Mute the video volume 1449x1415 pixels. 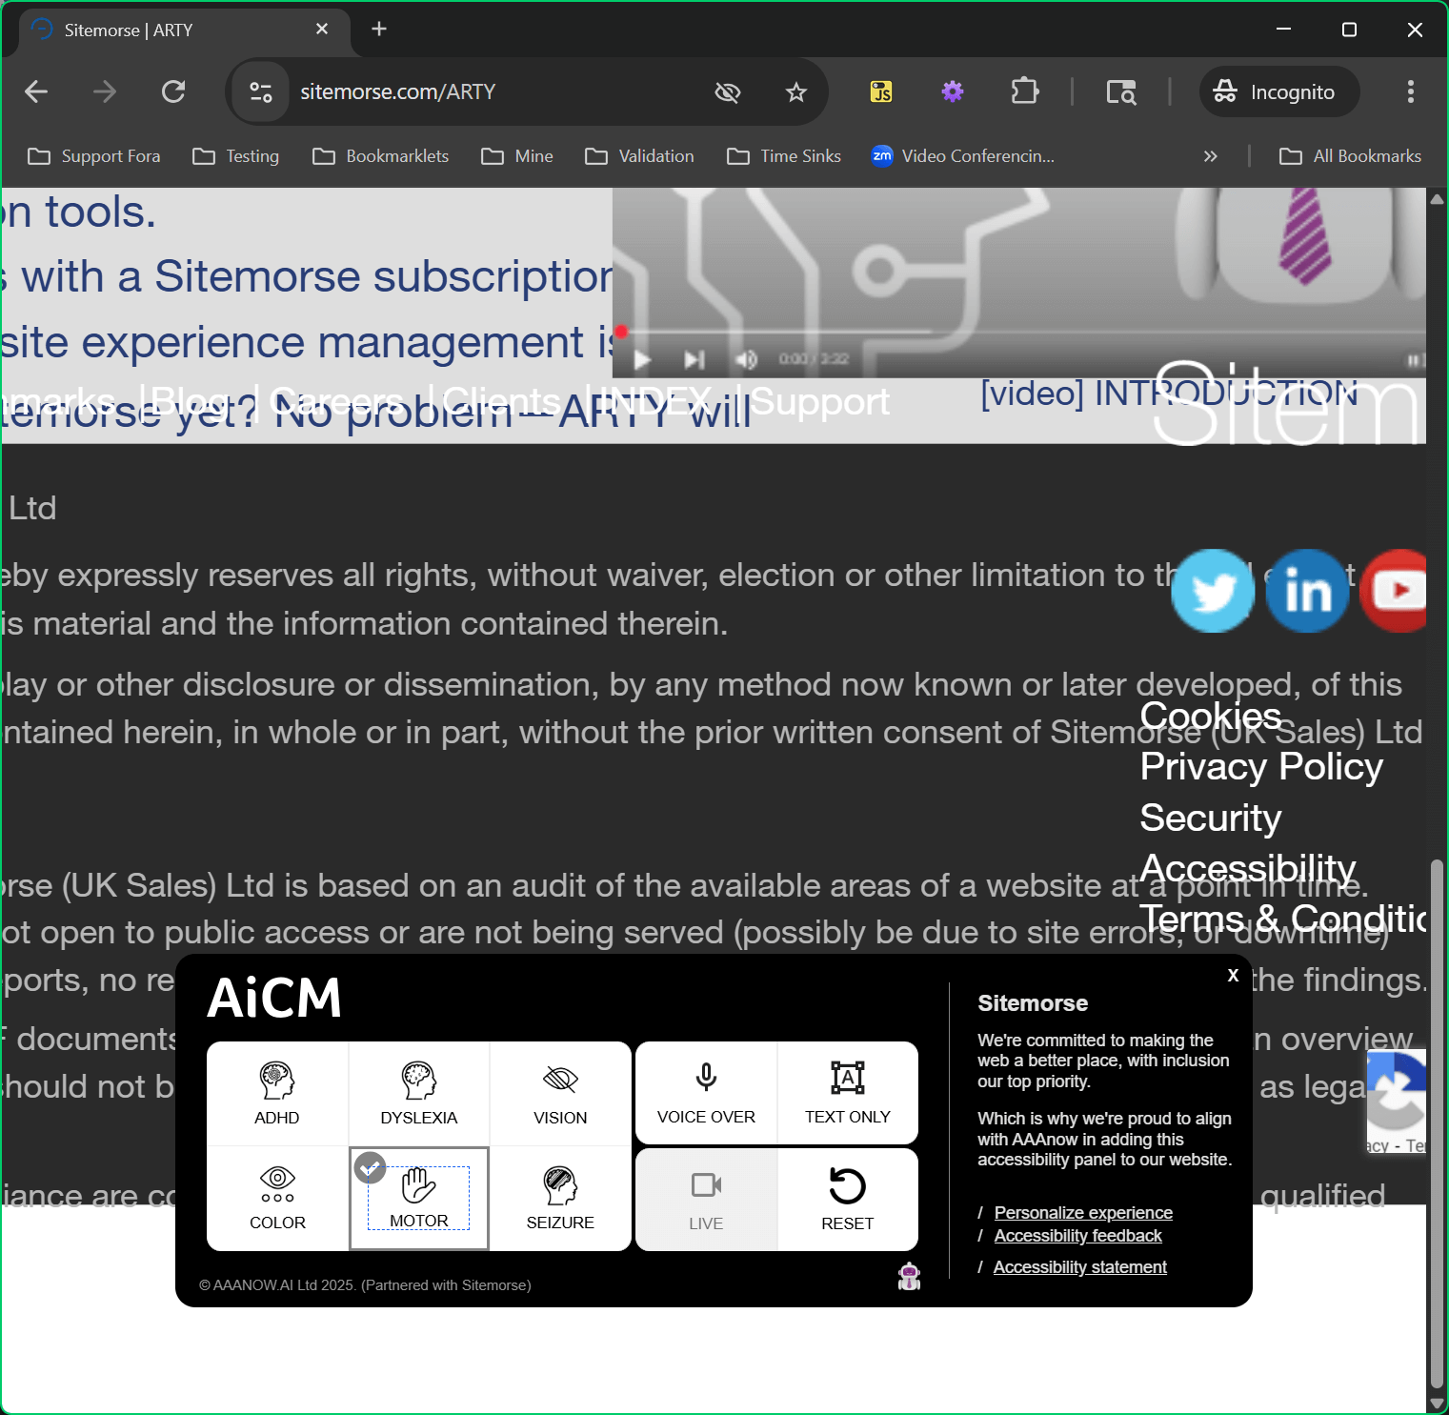pos(745,359)
